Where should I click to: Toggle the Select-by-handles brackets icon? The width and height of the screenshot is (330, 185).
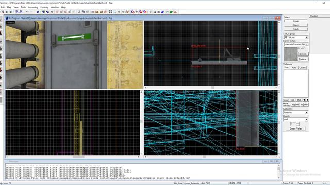pos(110,12)
